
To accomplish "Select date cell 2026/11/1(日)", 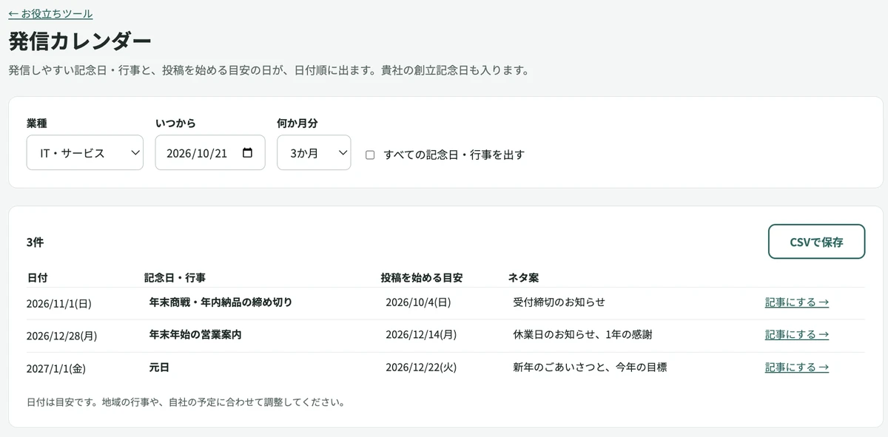I will (x=58, y=303).
